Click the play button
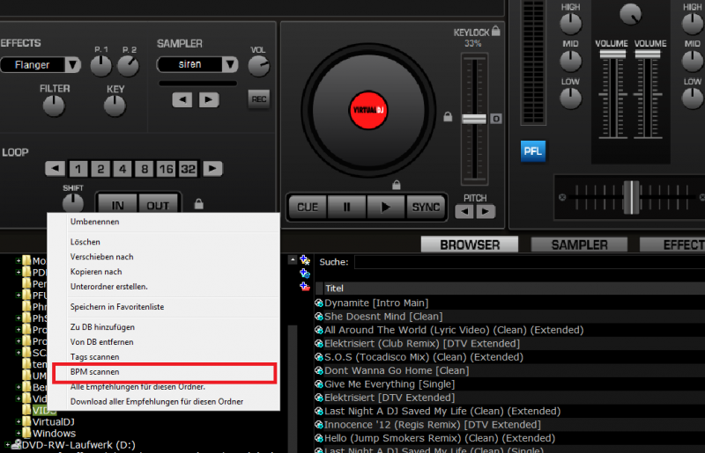Screen dimensions: 705x453 385,207
